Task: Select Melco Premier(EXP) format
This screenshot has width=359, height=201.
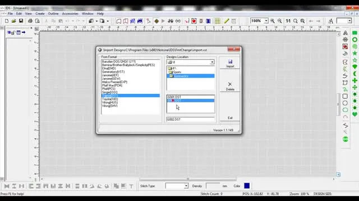Action: (114, 82)
